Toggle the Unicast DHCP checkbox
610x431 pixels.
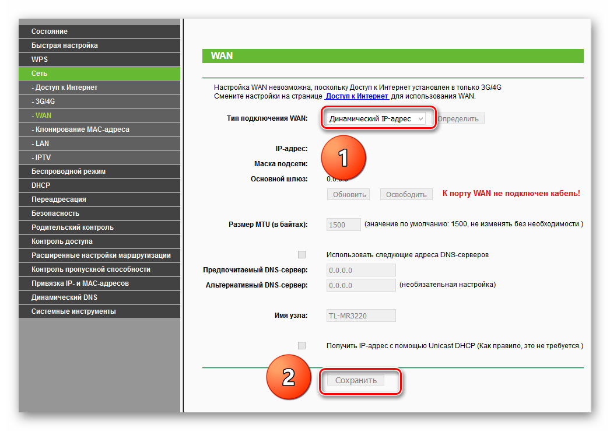click(302, 345)
